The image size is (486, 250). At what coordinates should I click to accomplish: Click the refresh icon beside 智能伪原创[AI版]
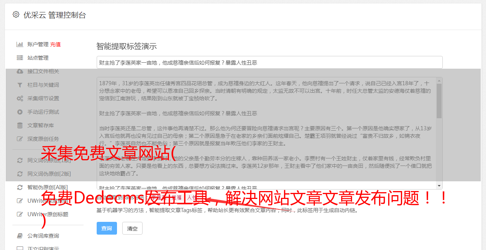[20, 187]
